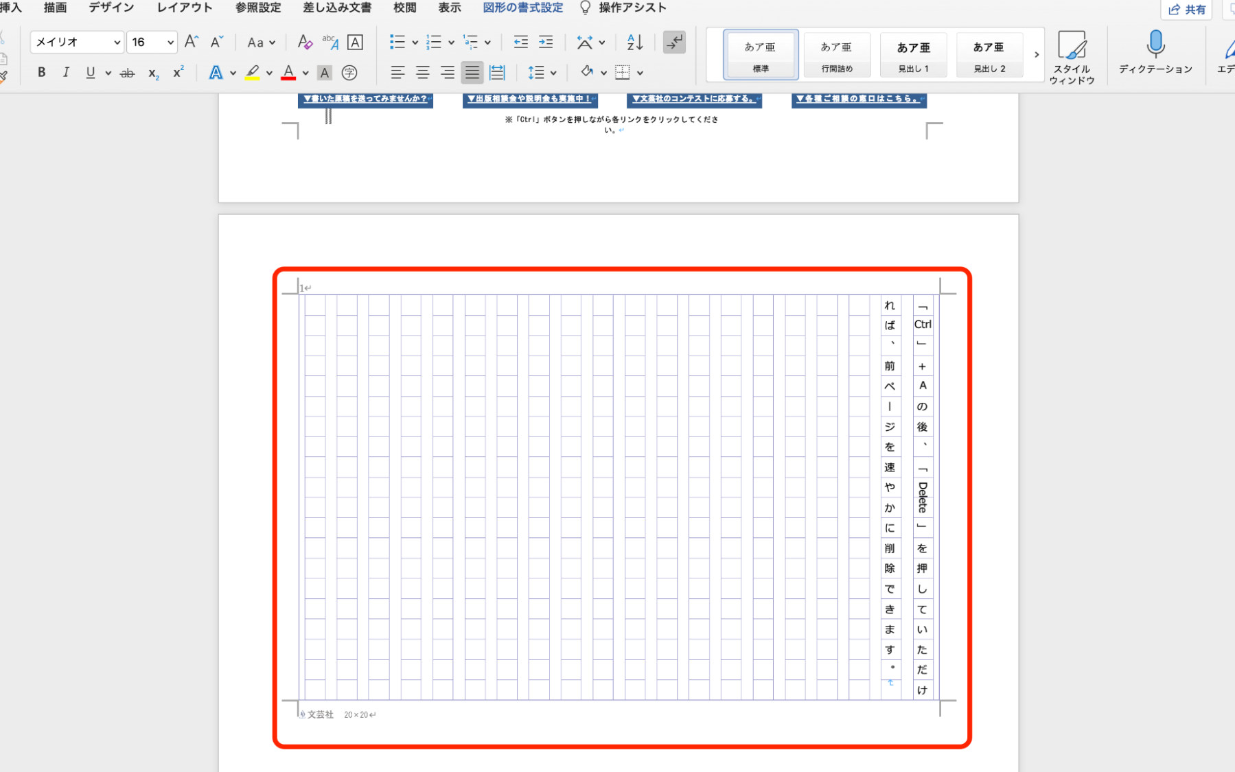Apply superscript formatting
The height and width of the screenshot is (772, 1235).
click(177, 72)
